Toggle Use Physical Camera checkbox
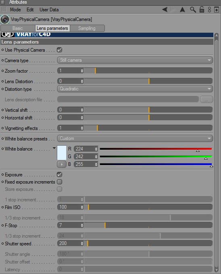This screenshot has height=274, width=221. coord(59,50)
